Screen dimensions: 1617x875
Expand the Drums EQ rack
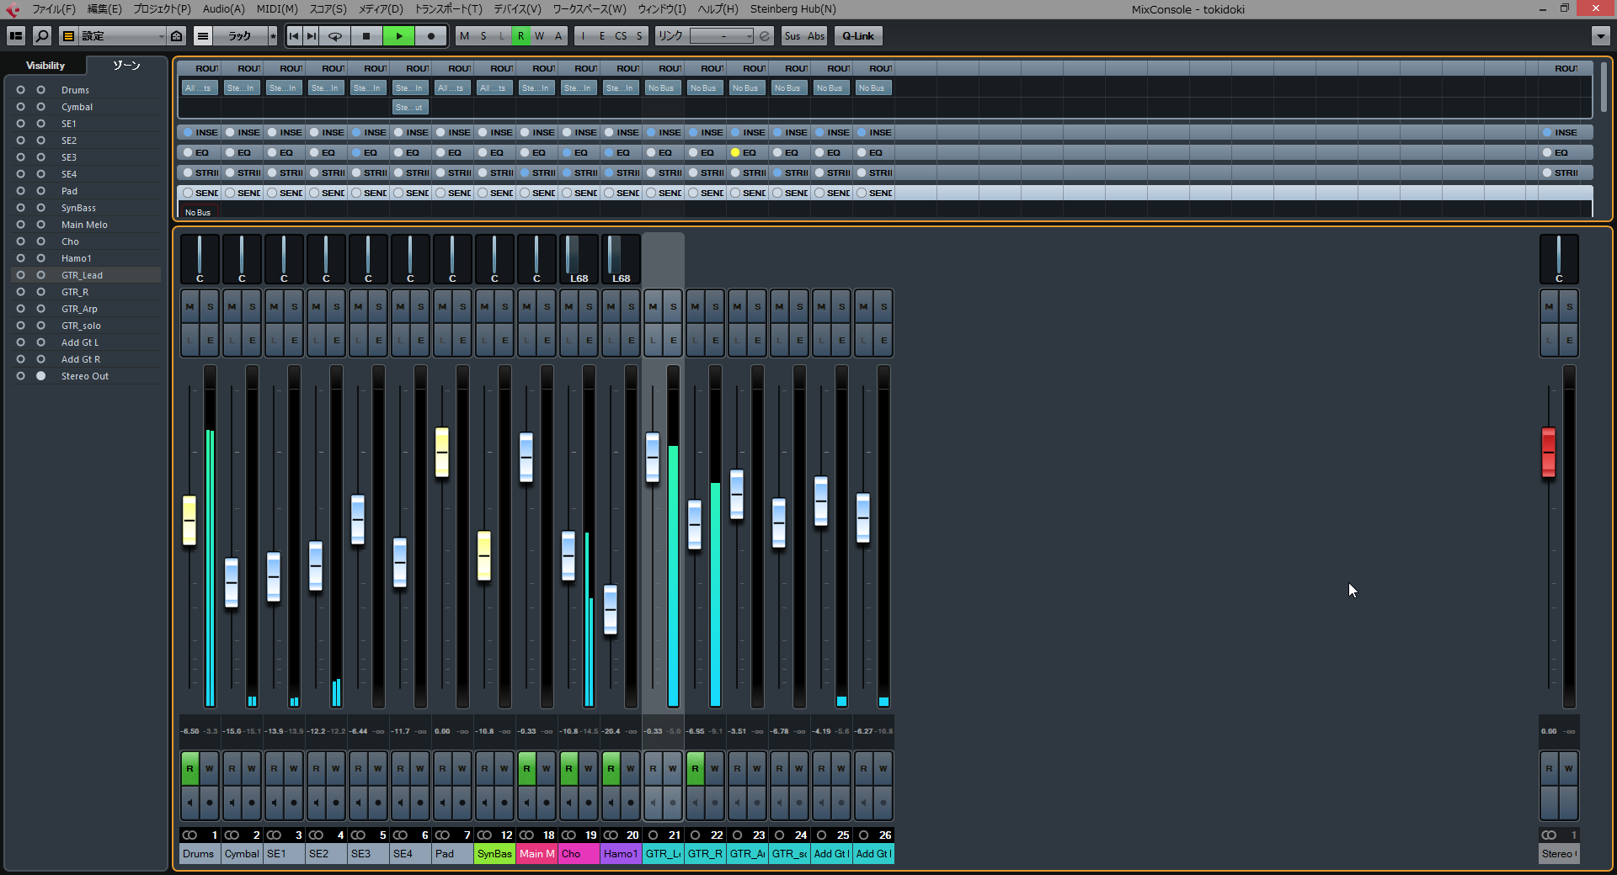pyautogui.click(x=200, y=152)
